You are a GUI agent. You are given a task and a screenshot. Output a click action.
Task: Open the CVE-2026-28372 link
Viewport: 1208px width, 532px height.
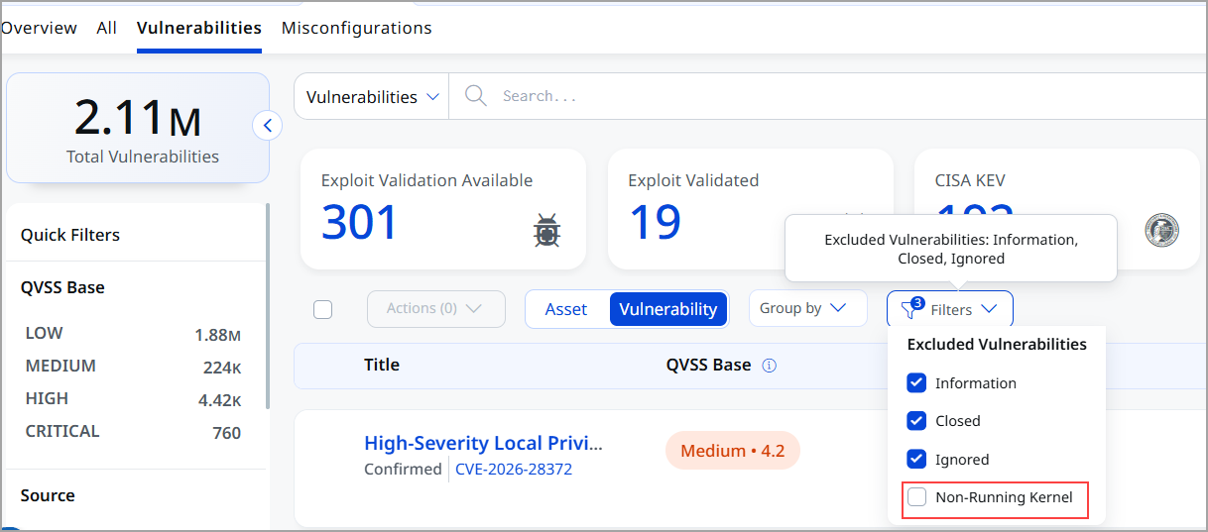tap(514, 470)
